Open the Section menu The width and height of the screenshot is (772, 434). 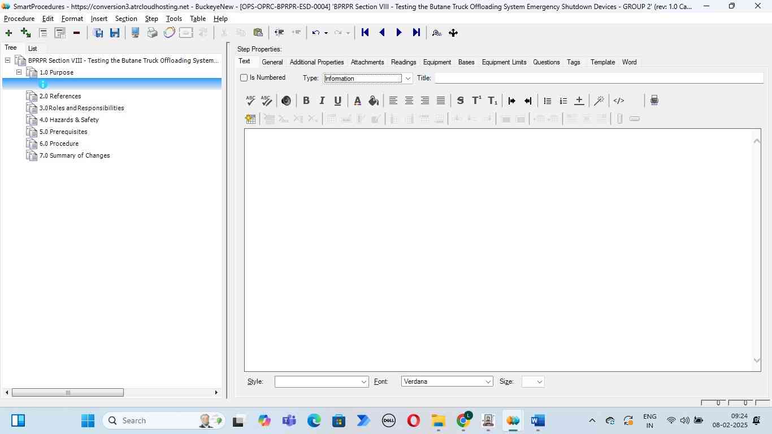click(126, 19)
